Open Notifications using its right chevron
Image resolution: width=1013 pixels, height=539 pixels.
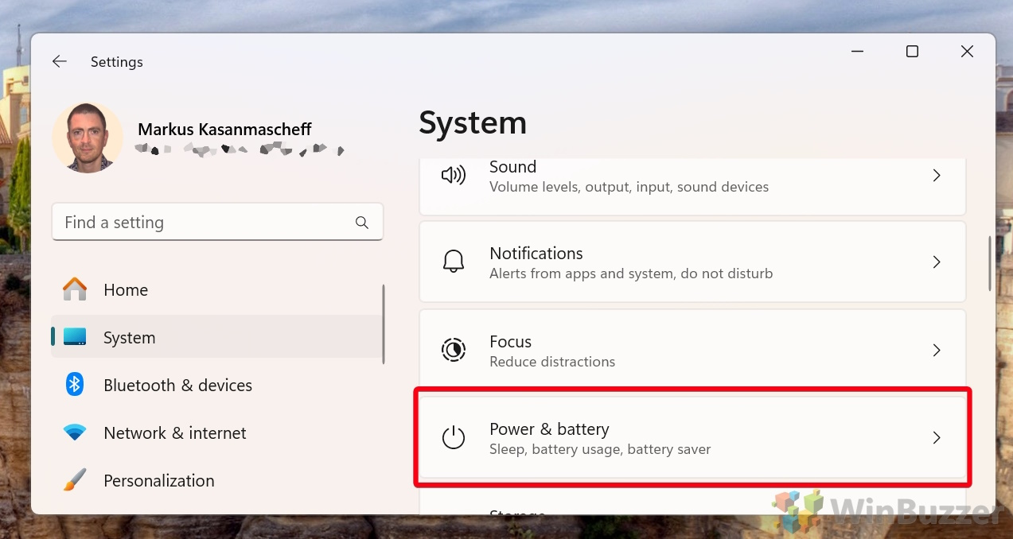[937, 262]
